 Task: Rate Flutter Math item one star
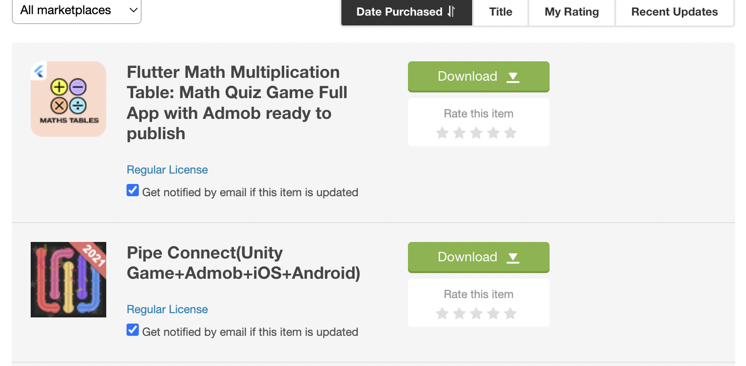442,133
